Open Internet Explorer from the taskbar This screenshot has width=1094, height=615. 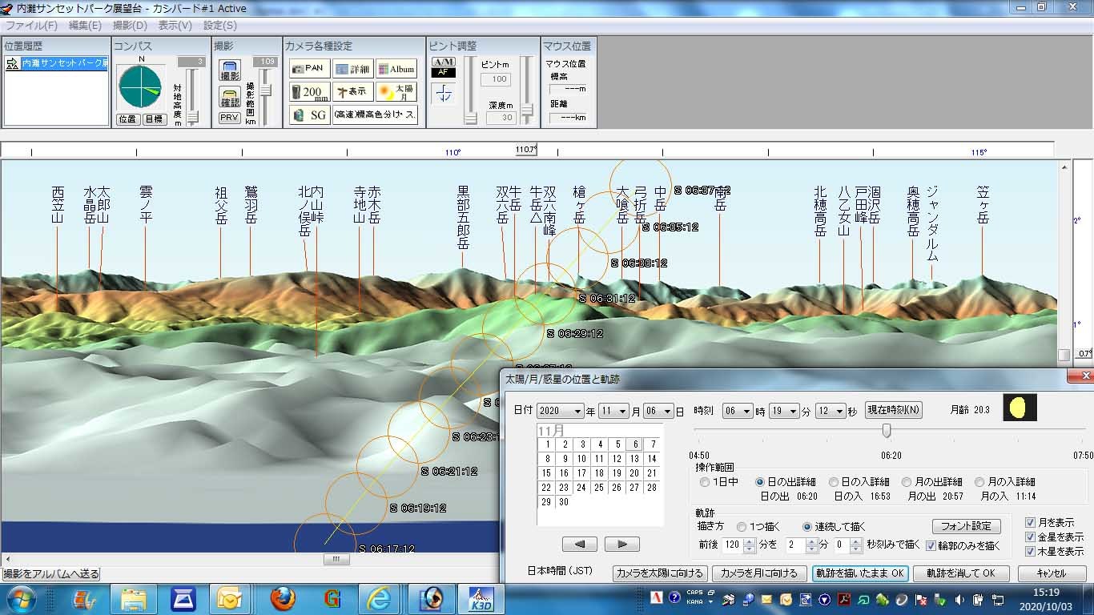pyautogui.click(x=379, y=599)
